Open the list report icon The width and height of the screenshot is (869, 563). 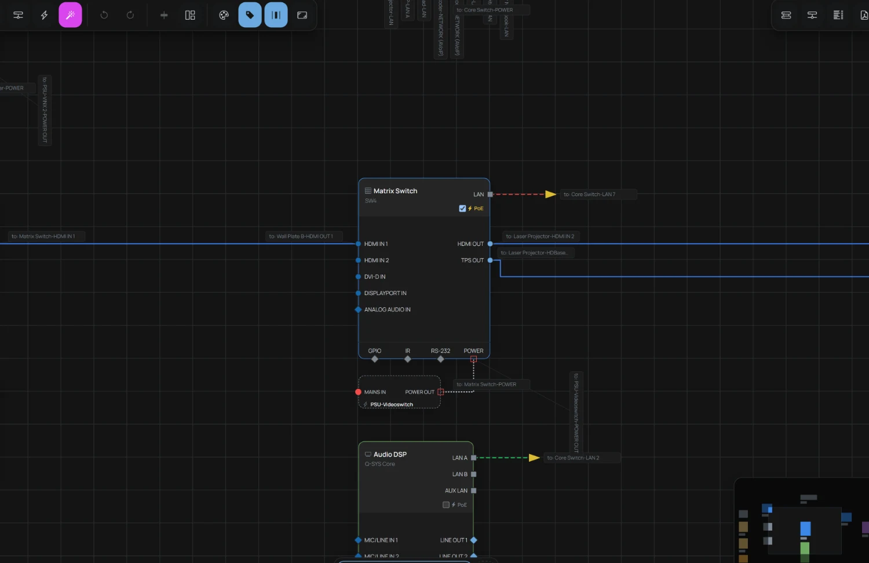(x=838, y=15)
